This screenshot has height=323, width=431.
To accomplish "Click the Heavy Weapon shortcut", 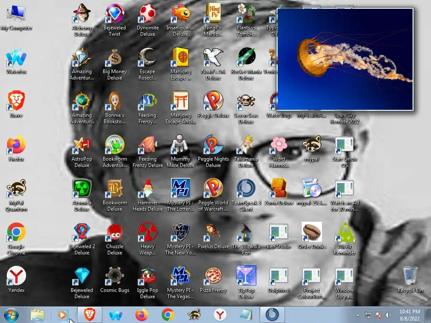I will [148, 239].
